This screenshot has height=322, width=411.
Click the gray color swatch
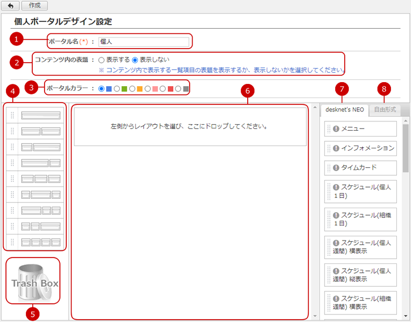pos(186,89)
